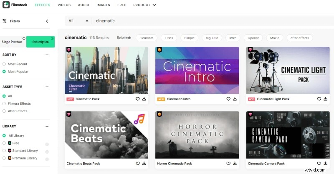334x174 pixels.
Task: Favorite the Cinematic Pack with heart icon
Action: point(137,99)
